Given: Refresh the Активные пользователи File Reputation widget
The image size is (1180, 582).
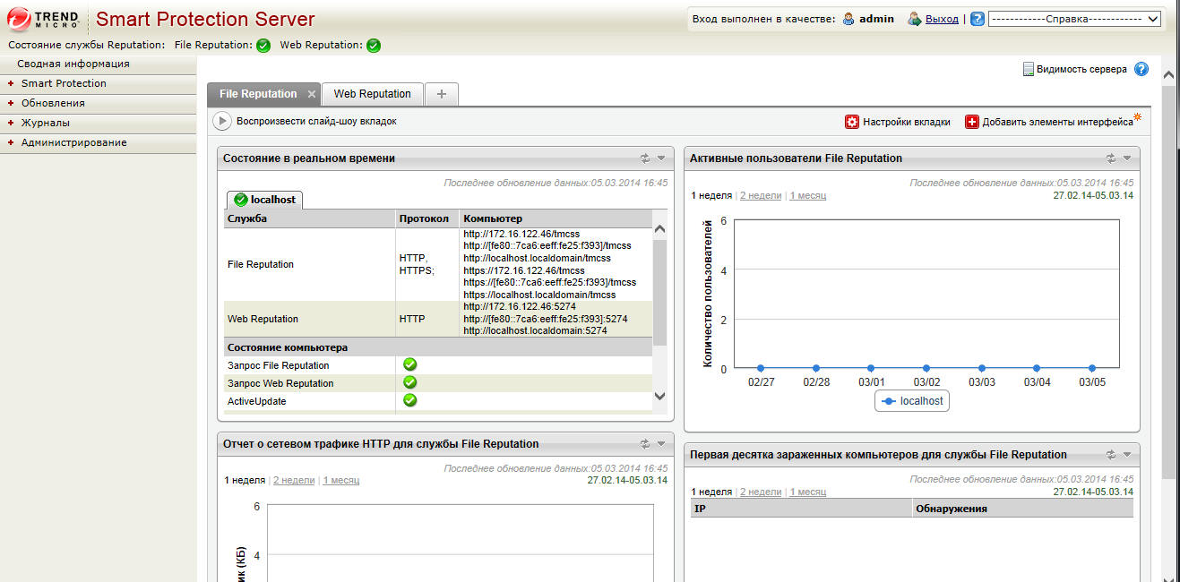Looking at the screenshot, I should (x=1110, y=158).
